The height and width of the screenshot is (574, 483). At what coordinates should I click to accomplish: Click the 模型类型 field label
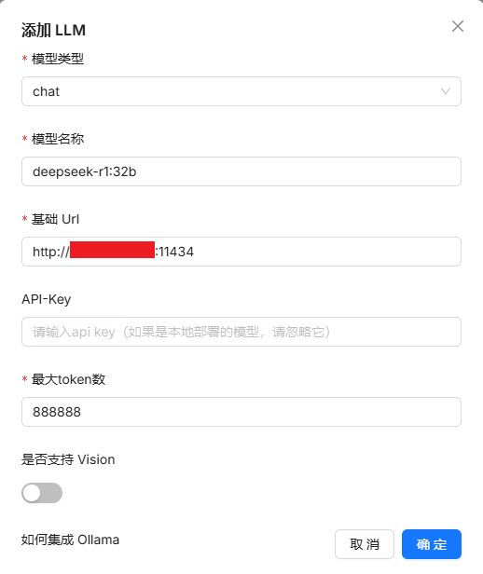pos(58,59)
